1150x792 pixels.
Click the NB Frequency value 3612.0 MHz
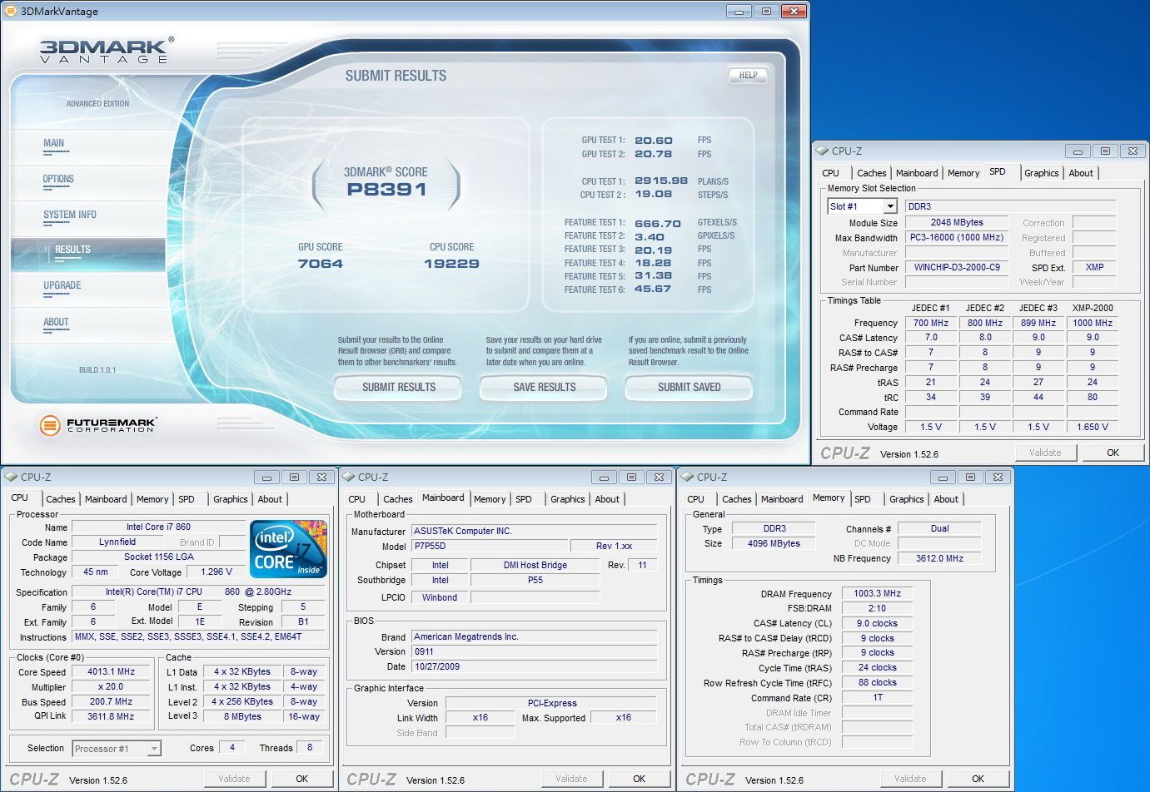tap(939, 558)
